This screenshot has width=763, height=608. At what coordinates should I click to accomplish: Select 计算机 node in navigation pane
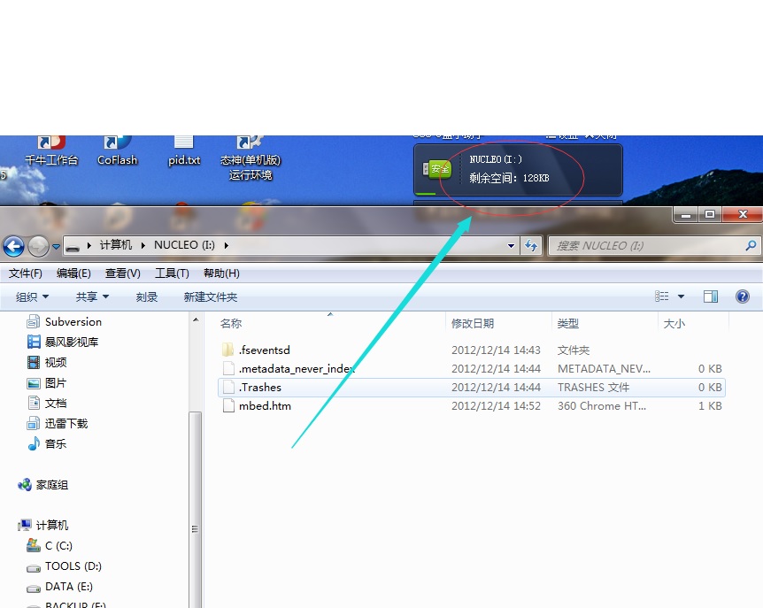[x=51, y=526]
